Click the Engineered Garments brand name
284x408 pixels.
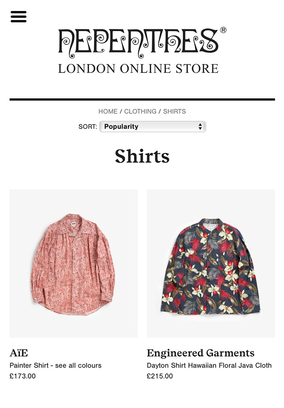[x=201, y=353]
